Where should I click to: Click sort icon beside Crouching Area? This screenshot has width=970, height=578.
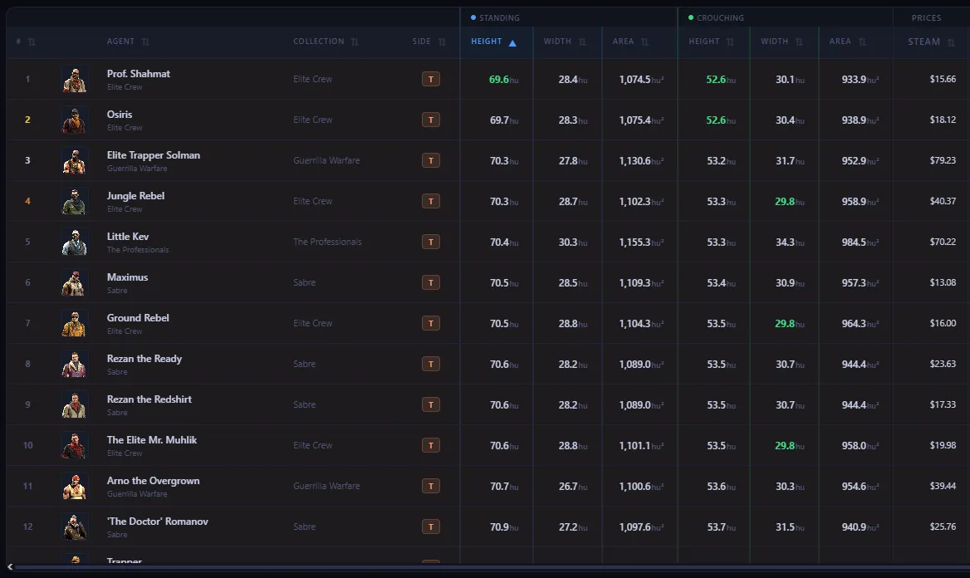coord(862,42)
